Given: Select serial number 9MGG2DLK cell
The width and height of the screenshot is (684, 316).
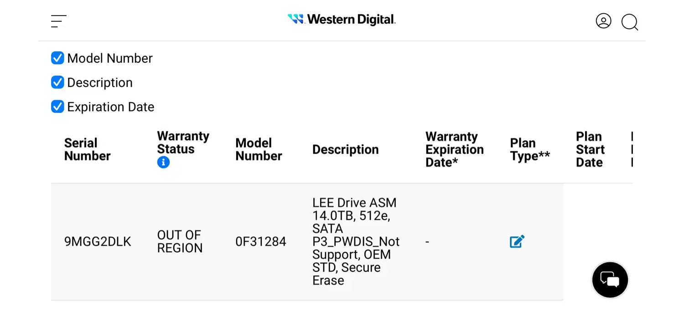Looking at the screenshot, I should tap(98, 242).
